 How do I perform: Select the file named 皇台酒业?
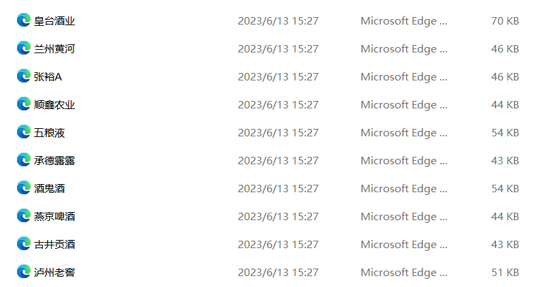[x=55, y=21]
